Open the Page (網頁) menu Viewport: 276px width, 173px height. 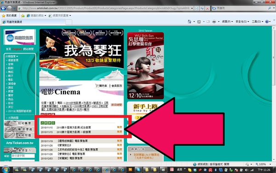click(x=227, y=22)
